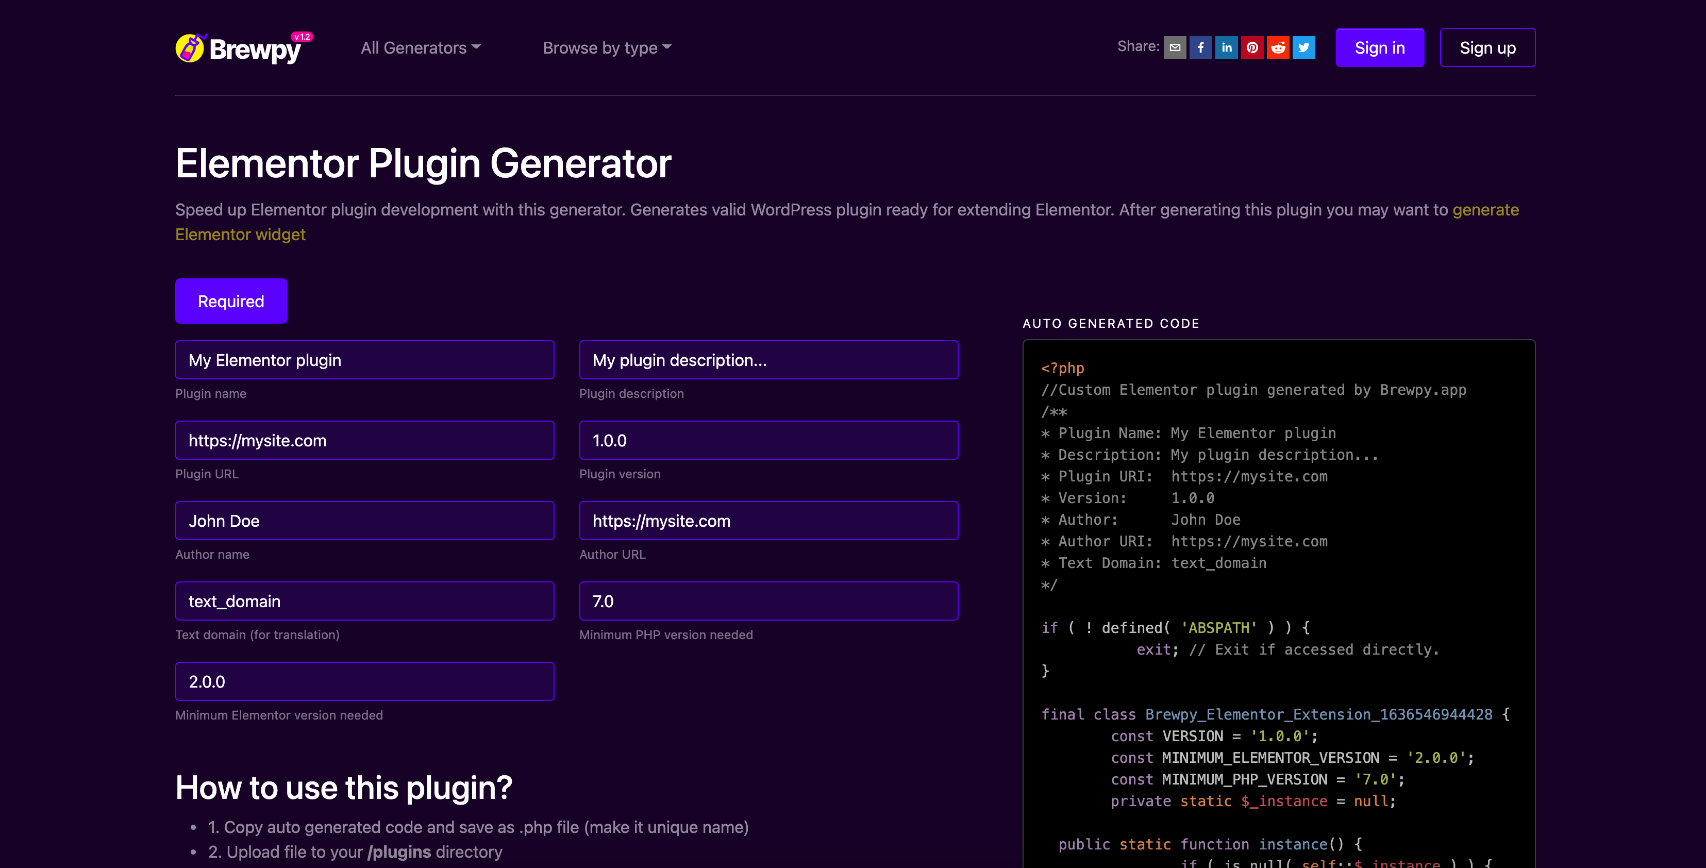Share on Facebook icon

tap(1201, 47)
